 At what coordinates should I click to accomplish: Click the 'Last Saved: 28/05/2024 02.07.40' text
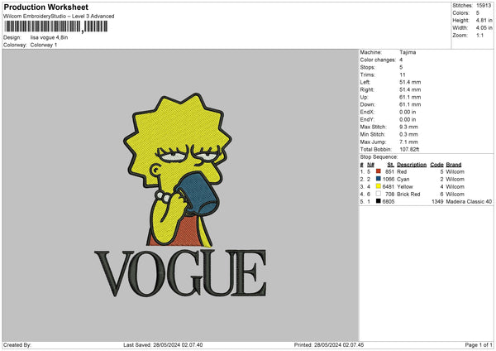(x=163, y=345)
